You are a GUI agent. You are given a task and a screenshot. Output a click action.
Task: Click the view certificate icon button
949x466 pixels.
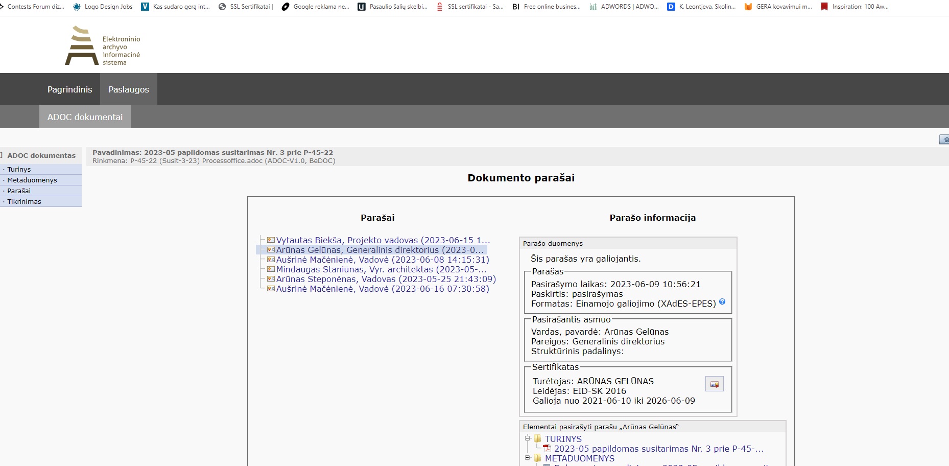click(x=714, y=384)
